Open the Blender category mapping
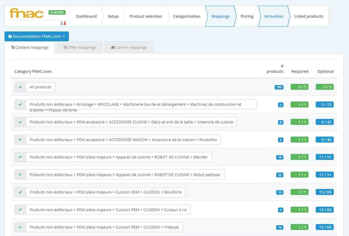The image size is (349, 236). tap(119, 157)
